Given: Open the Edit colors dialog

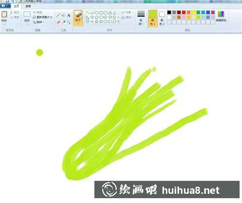Looking at the screenshot, I should [x=221, y=16].
